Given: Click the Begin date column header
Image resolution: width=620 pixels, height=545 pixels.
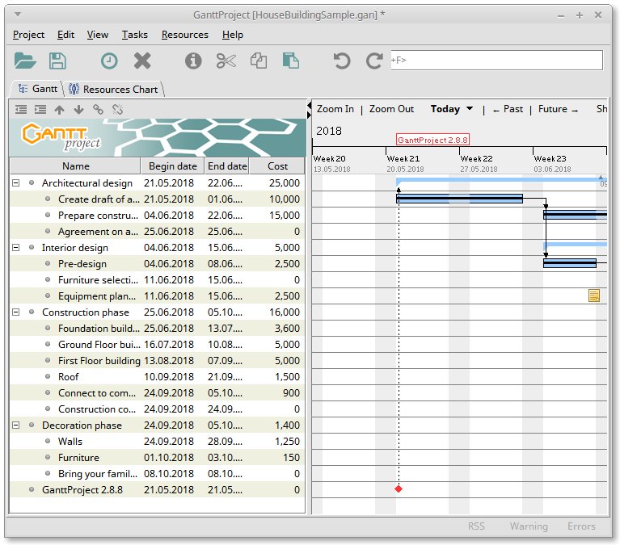Looking at the screenshot, I should 172,166.
